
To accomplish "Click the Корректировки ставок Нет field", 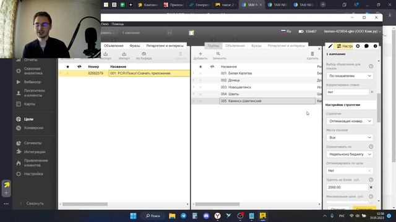I will 348,92.
